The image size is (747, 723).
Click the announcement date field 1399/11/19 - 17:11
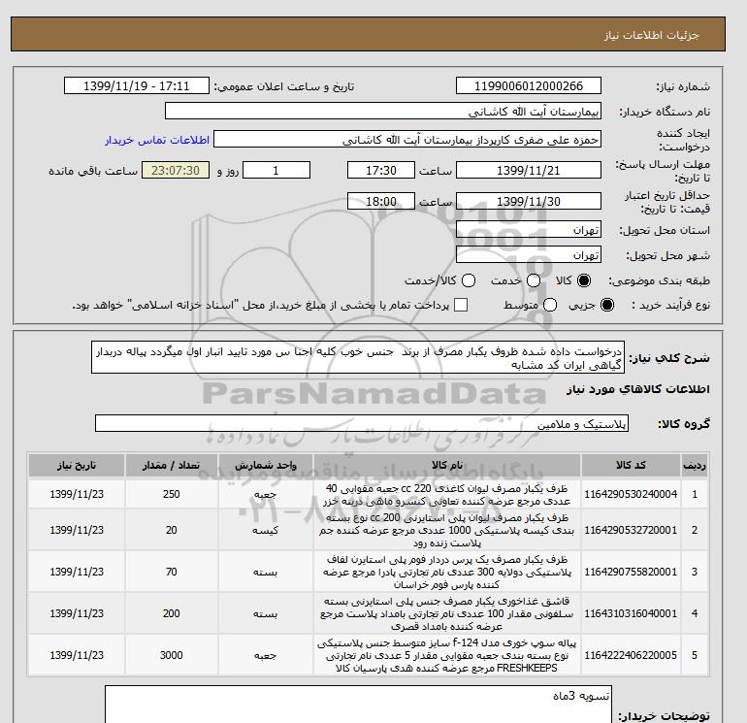[136, 86]
